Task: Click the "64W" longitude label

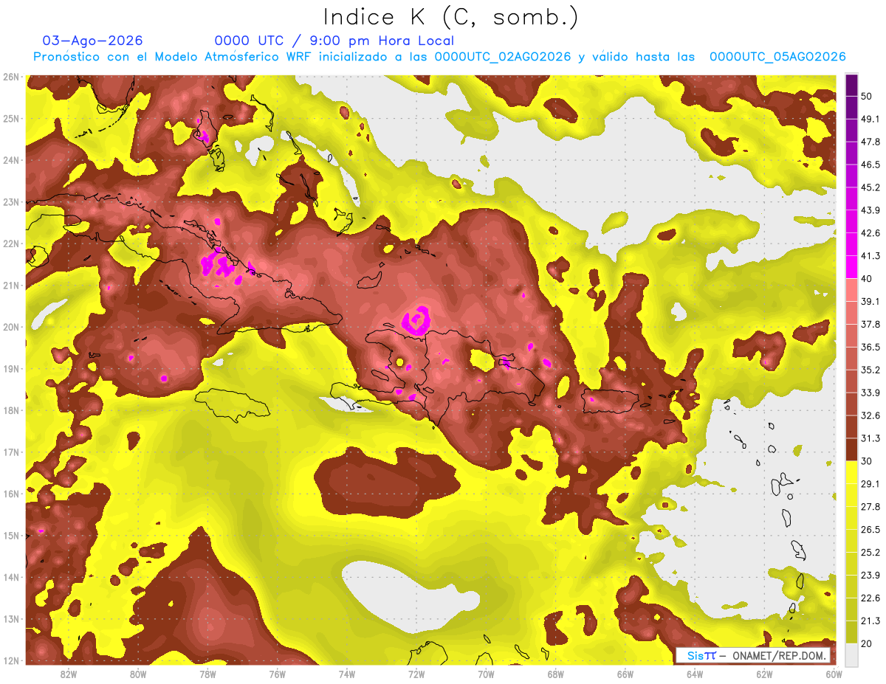Action: 695,674
